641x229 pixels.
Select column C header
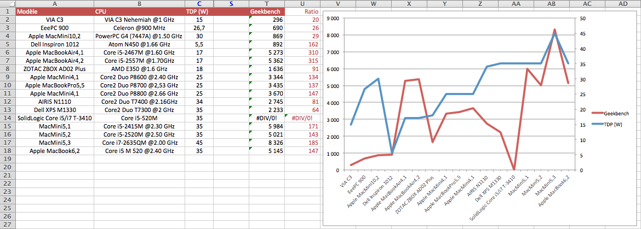pos(199,4)
